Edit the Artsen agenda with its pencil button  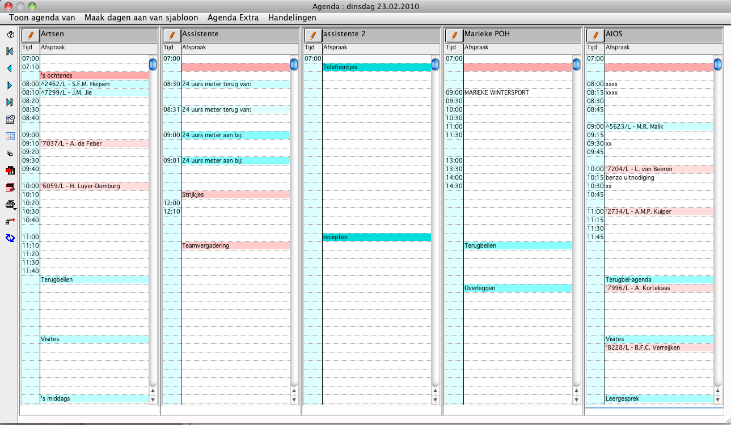pyautogui.click(x=31, y=35)
